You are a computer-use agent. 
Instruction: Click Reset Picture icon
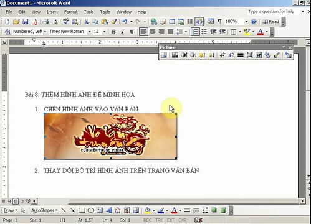pyautogui.click(x=288, y=55)
